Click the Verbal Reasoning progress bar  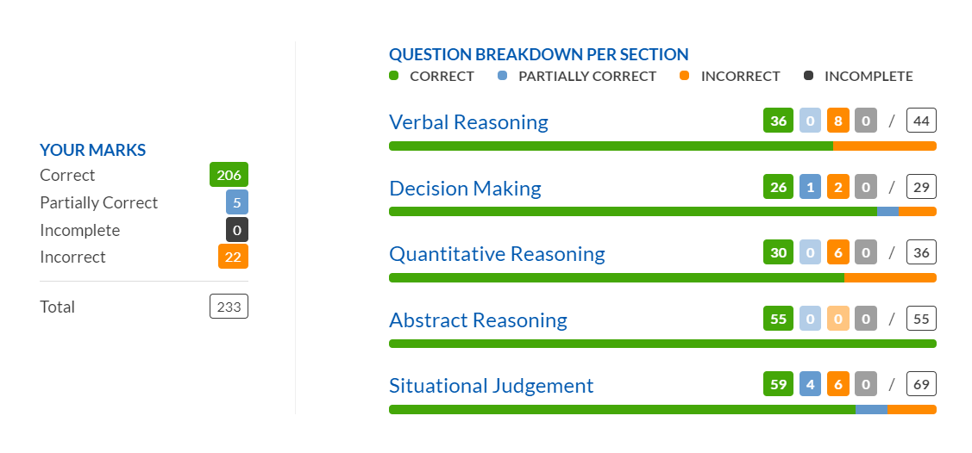pos(662,146)
